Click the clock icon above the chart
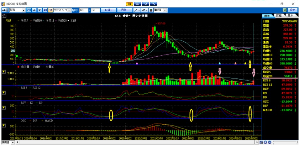299x145 pixels. point(4,15)
